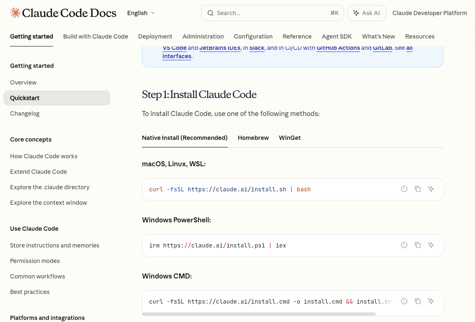The image size is (475, 322).
Task: Select Native Install (Recommended) tab
Action: pyautogui.click(x=185, y=138)
